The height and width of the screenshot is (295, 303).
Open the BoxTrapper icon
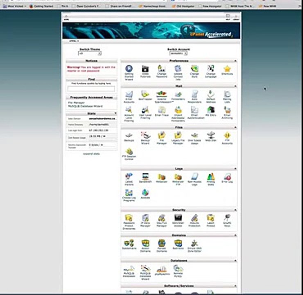point(145,94)
